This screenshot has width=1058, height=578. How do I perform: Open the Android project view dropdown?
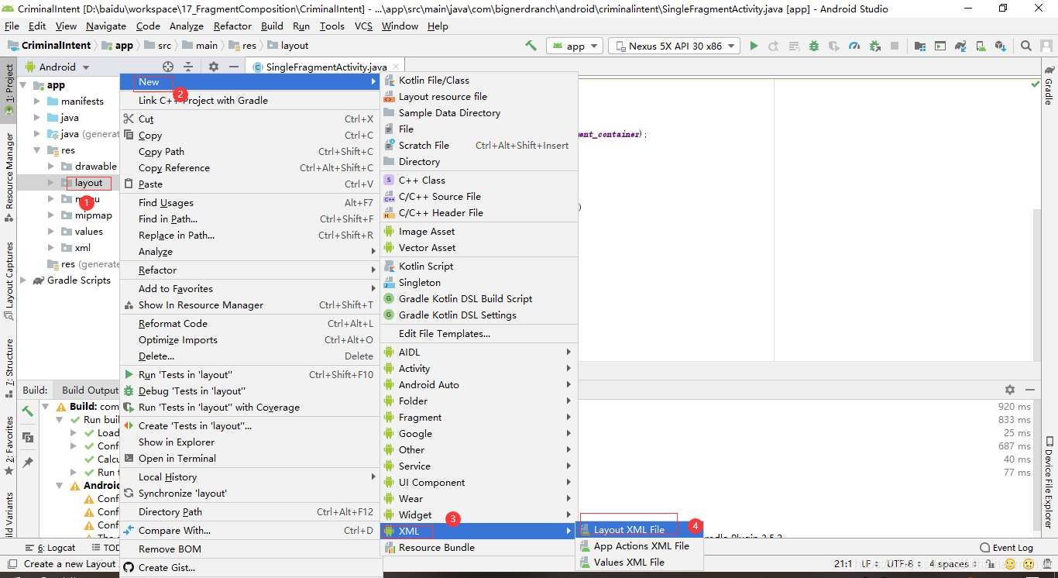click(x=57, y=67)
